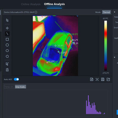Click the 30.4°C point measurement

[55, 46]
